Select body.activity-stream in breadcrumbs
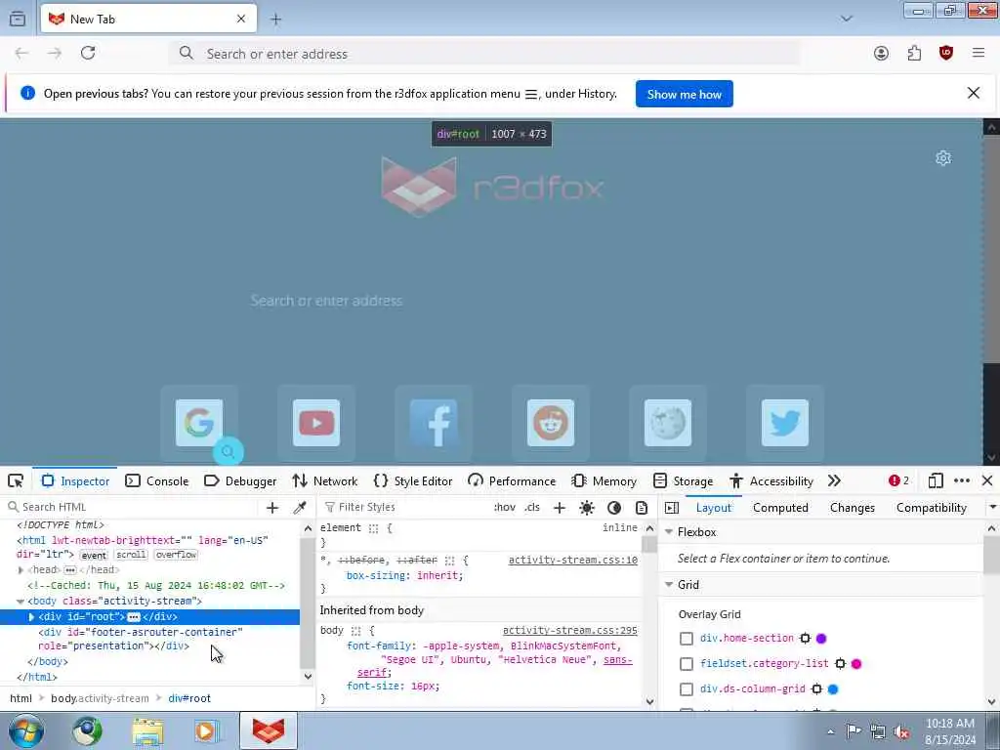1000x750 pixels. (x=101, y=698)
